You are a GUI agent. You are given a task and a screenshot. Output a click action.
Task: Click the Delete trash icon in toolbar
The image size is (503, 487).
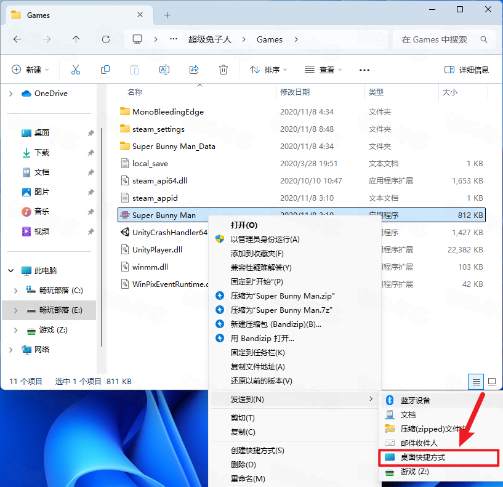[x=223, y=70]
